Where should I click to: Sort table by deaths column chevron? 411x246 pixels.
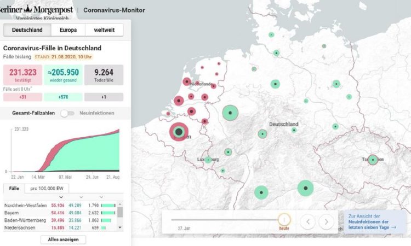[x=101, y=197]
